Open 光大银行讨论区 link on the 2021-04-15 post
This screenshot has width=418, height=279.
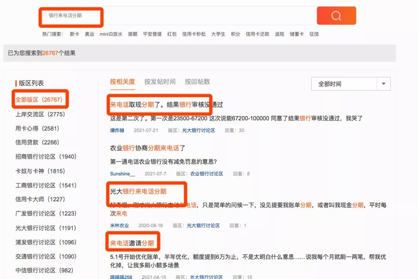click(x=206, y=277)
